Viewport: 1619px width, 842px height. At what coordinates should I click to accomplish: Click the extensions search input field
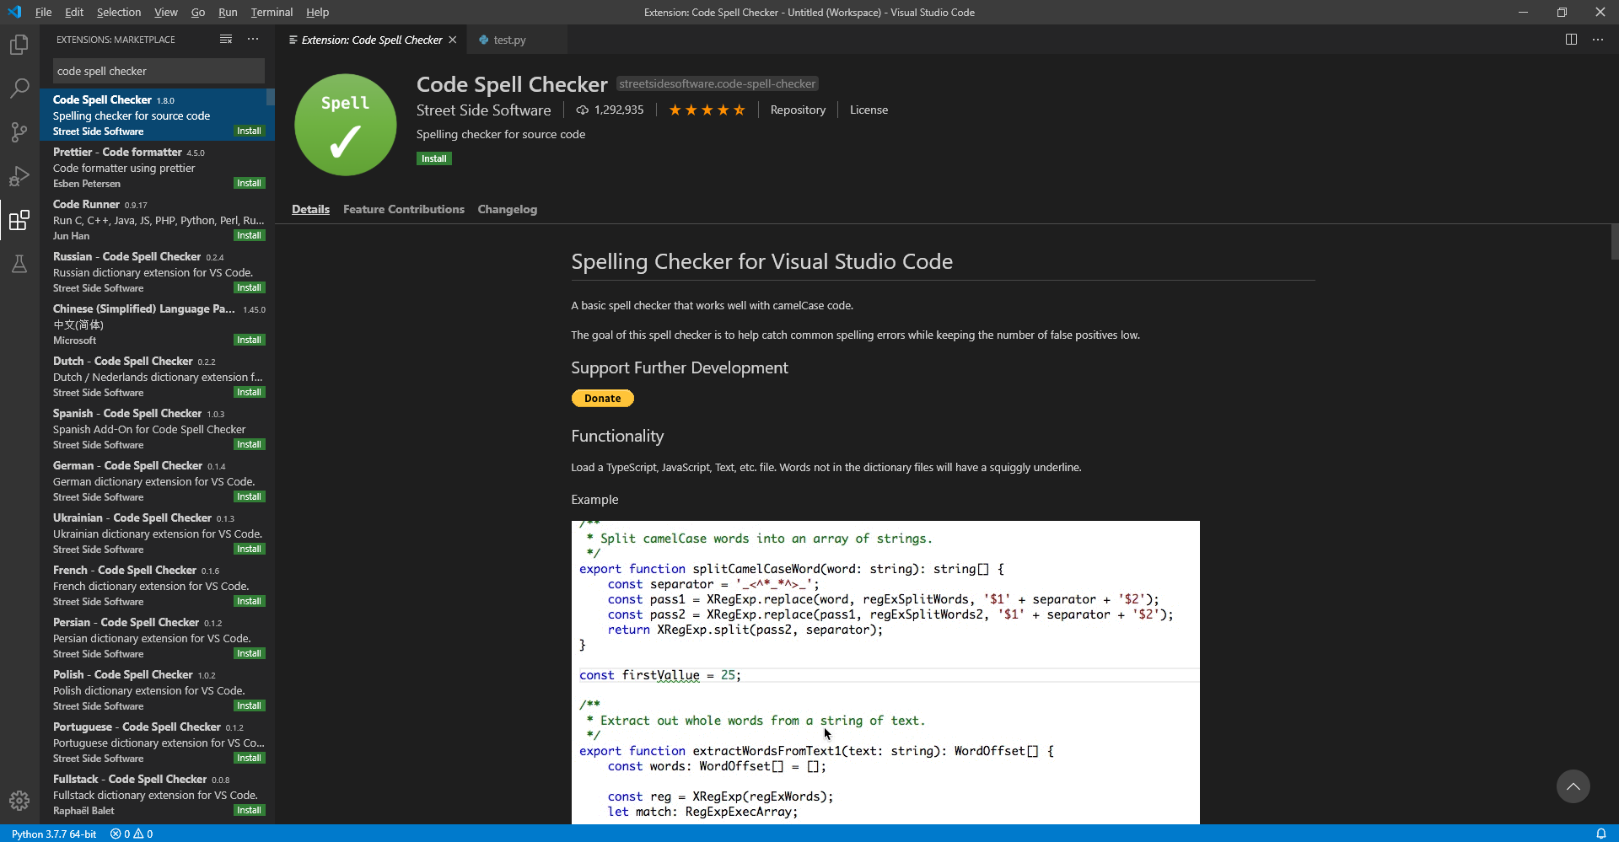tap(159, 71)
